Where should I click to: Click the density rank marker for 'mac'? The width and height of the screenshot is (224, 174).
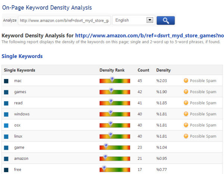[112, 79]
